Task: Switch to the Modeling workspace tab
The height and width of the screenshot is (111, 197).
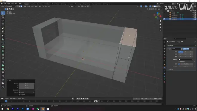Action: (x=33, y=4)
